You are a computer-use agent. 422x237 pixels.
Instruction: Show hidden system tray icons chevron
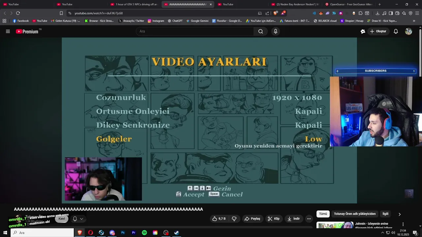[382, 233]
